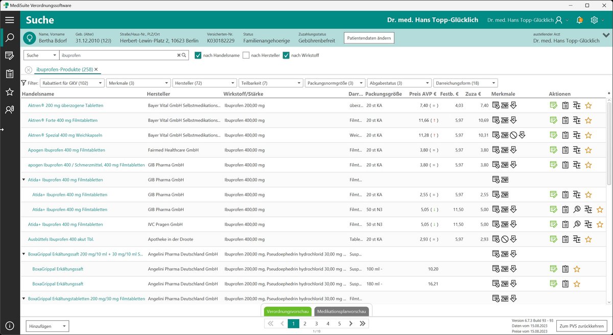This screenshot has width=613, height=335.
Task: Open the hamburger menu in the sidebar
Action: [x=9, y=20]
